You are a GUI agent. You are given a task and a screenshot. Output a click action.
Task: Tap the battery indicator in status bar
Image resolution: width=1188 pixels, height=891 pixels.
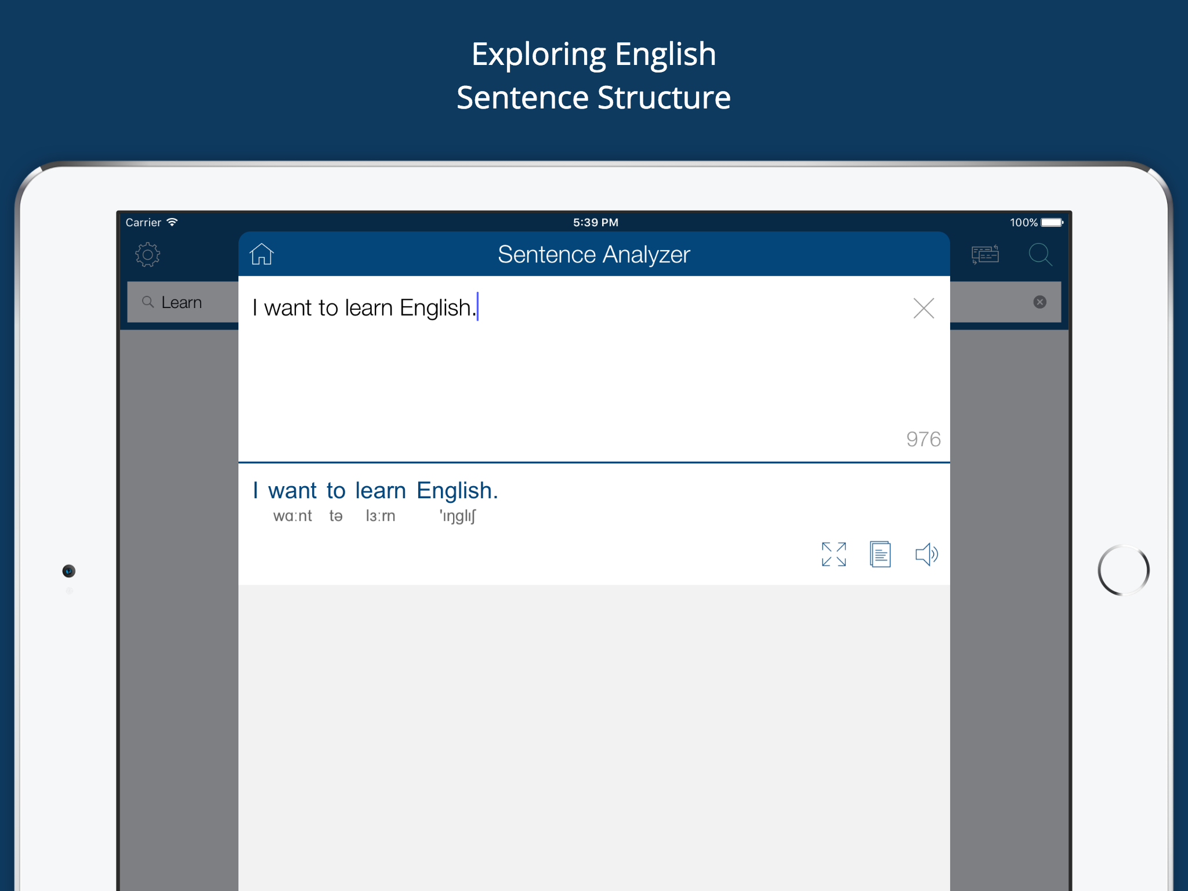point(1052,222)
